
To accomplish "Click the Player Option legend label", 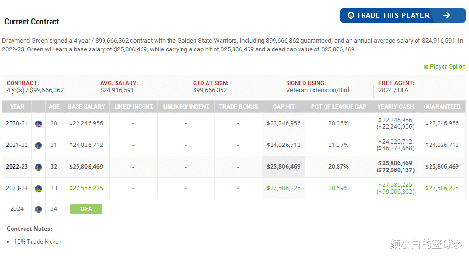I will click(447, 67).
